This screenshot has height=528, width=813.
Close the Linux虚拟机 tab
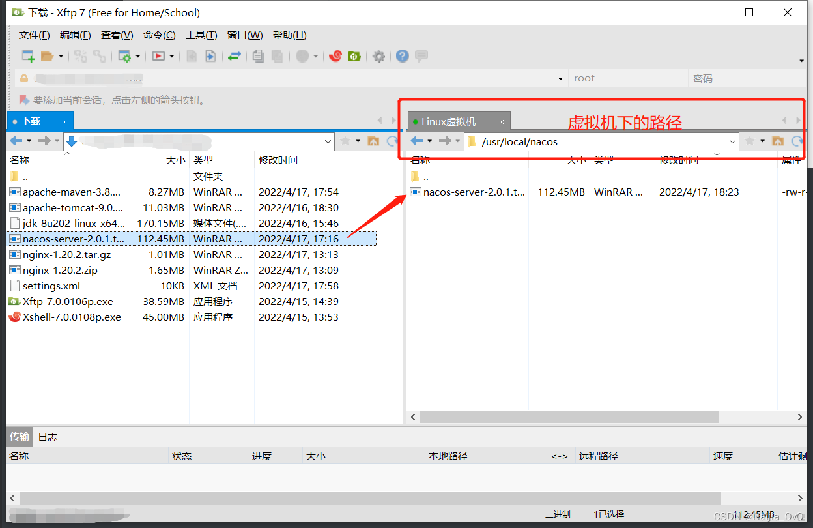[x=502, y=122]
